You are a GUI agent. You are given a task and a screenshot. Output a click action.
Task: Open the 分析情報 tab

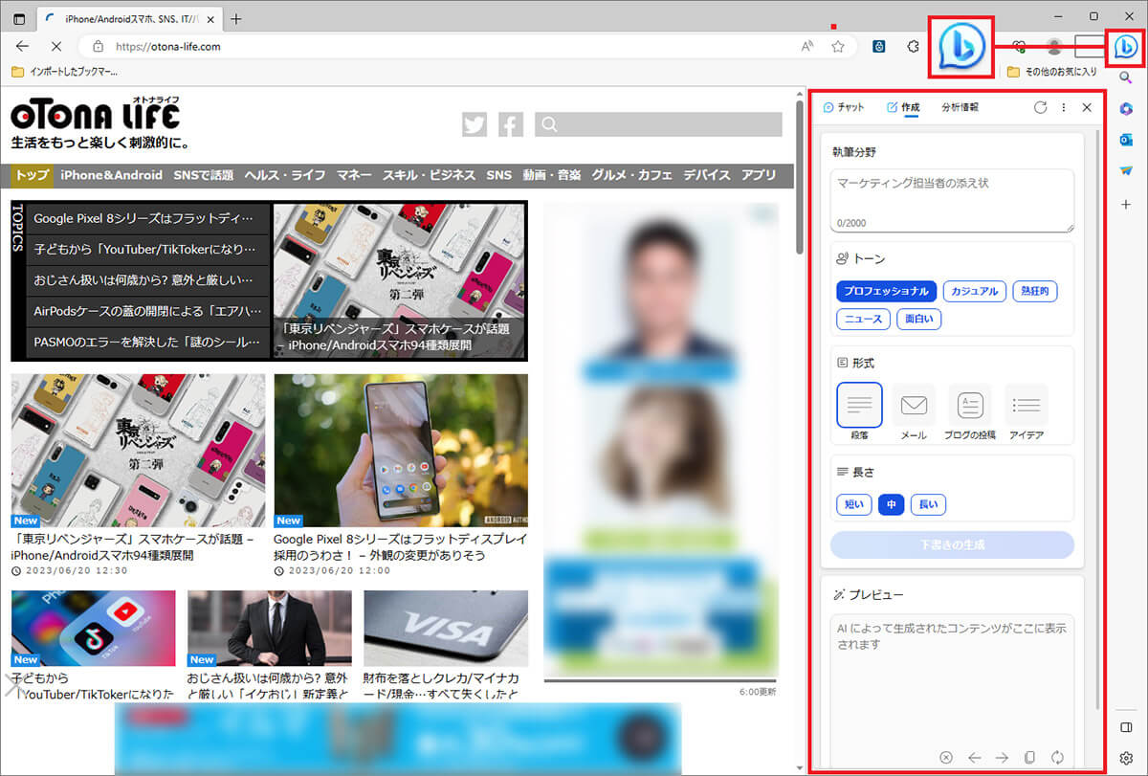[x=960, y=107]
